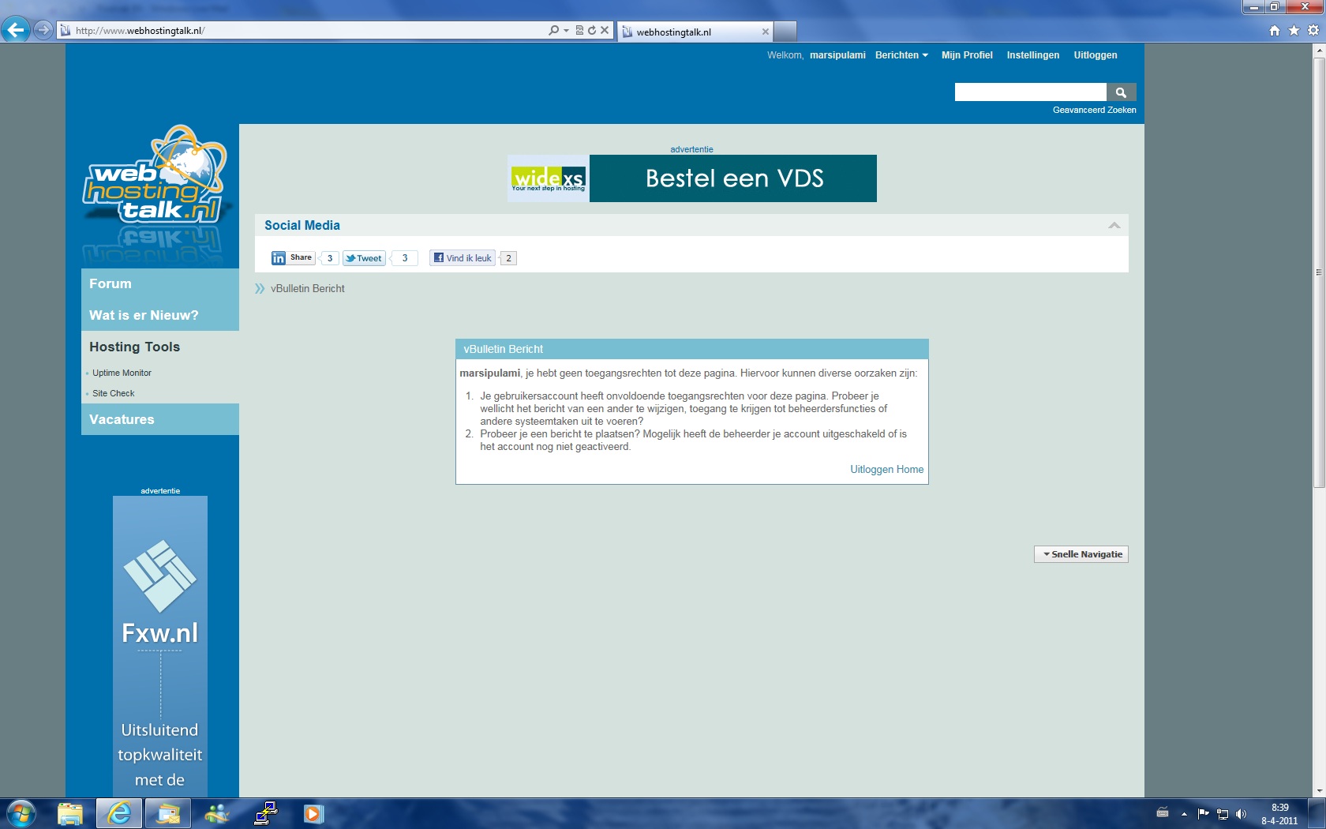Click Geavanceerd Zoeken link
This screenshot has height=829, width=1326.
click(x=1094, y=110)
